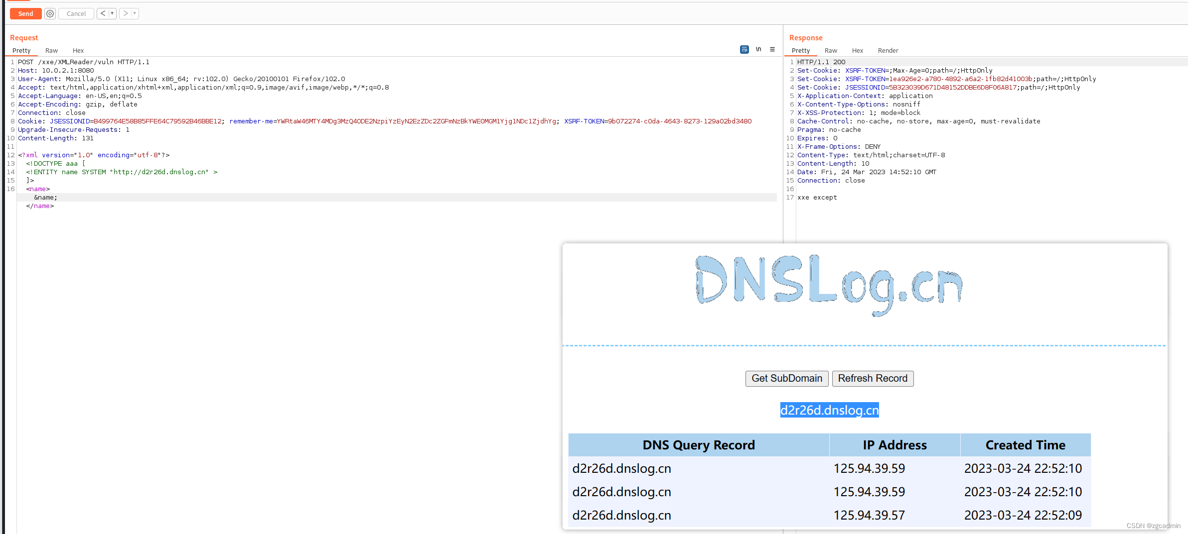The width and height of the screenshot is (1188, 534).
Task: Click the Upgrade-Insecure-Requests: 1 line
Action: 74,130
